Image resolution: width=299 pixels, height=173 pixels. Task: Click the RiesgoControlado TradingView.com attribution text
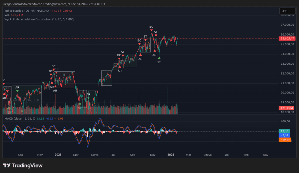tap(53, 3)
